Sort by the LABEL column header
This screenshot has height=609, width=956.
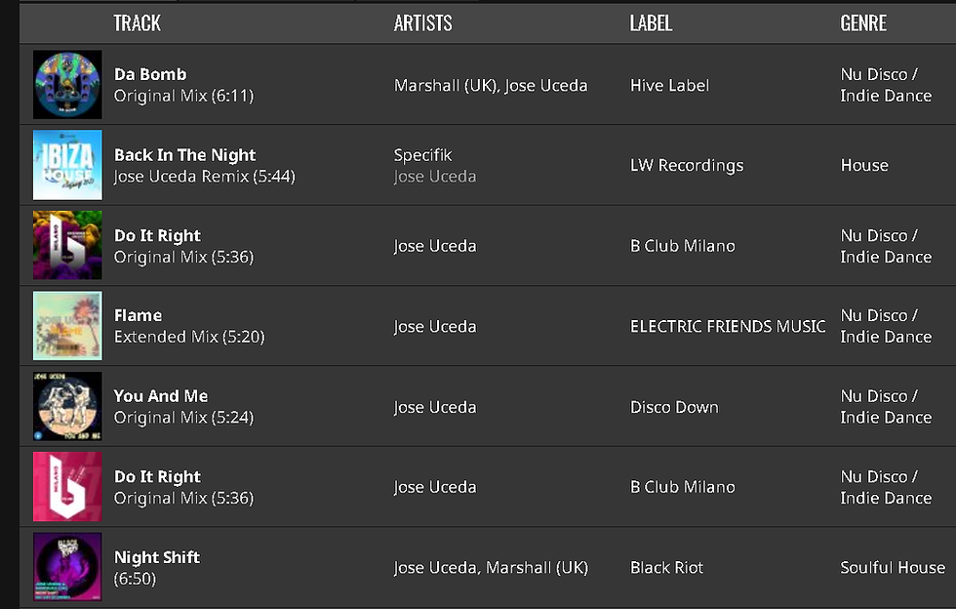click(651, 23)
